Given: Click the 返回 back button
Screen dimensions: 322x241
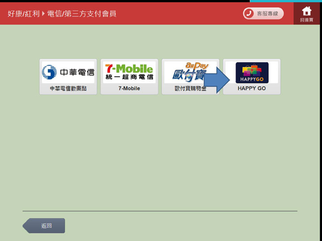Looking at the screenshot, I should click(44, 226).
